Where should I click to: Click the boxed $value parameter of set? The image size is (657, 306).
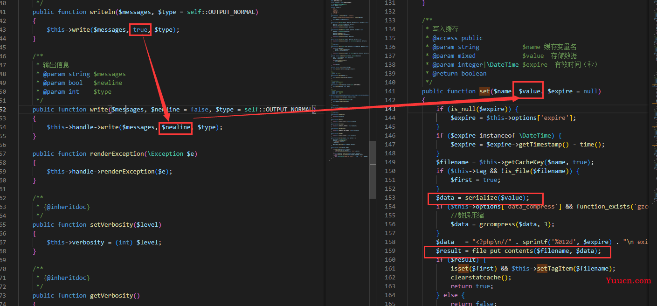point(529,91)
